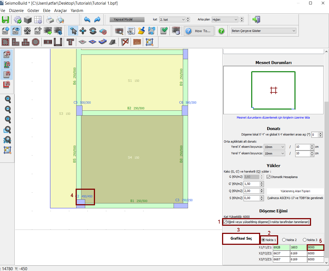This screenshot has width=329, height=271.
Task: Select the brick infill wall tool
Action: (x=137, y=42)
